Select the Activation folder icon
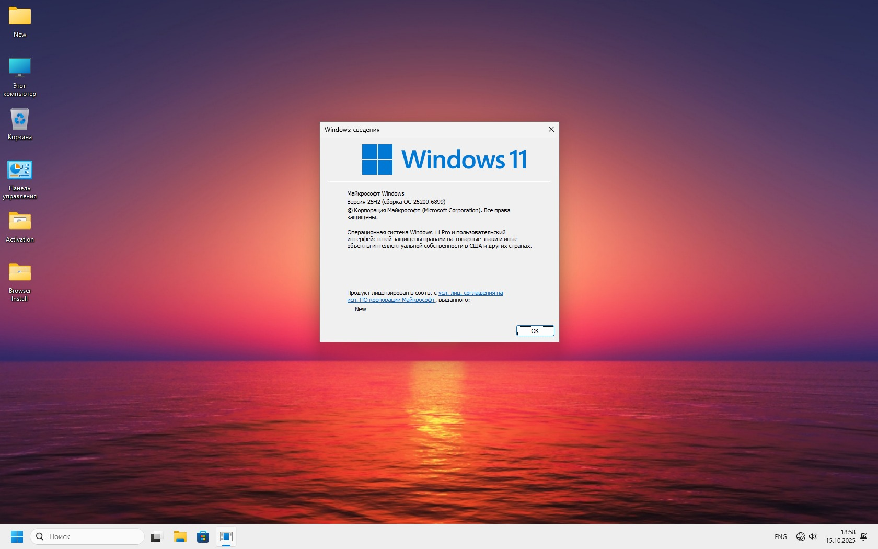The image size is (878, 549). click(x=20, y=227)
